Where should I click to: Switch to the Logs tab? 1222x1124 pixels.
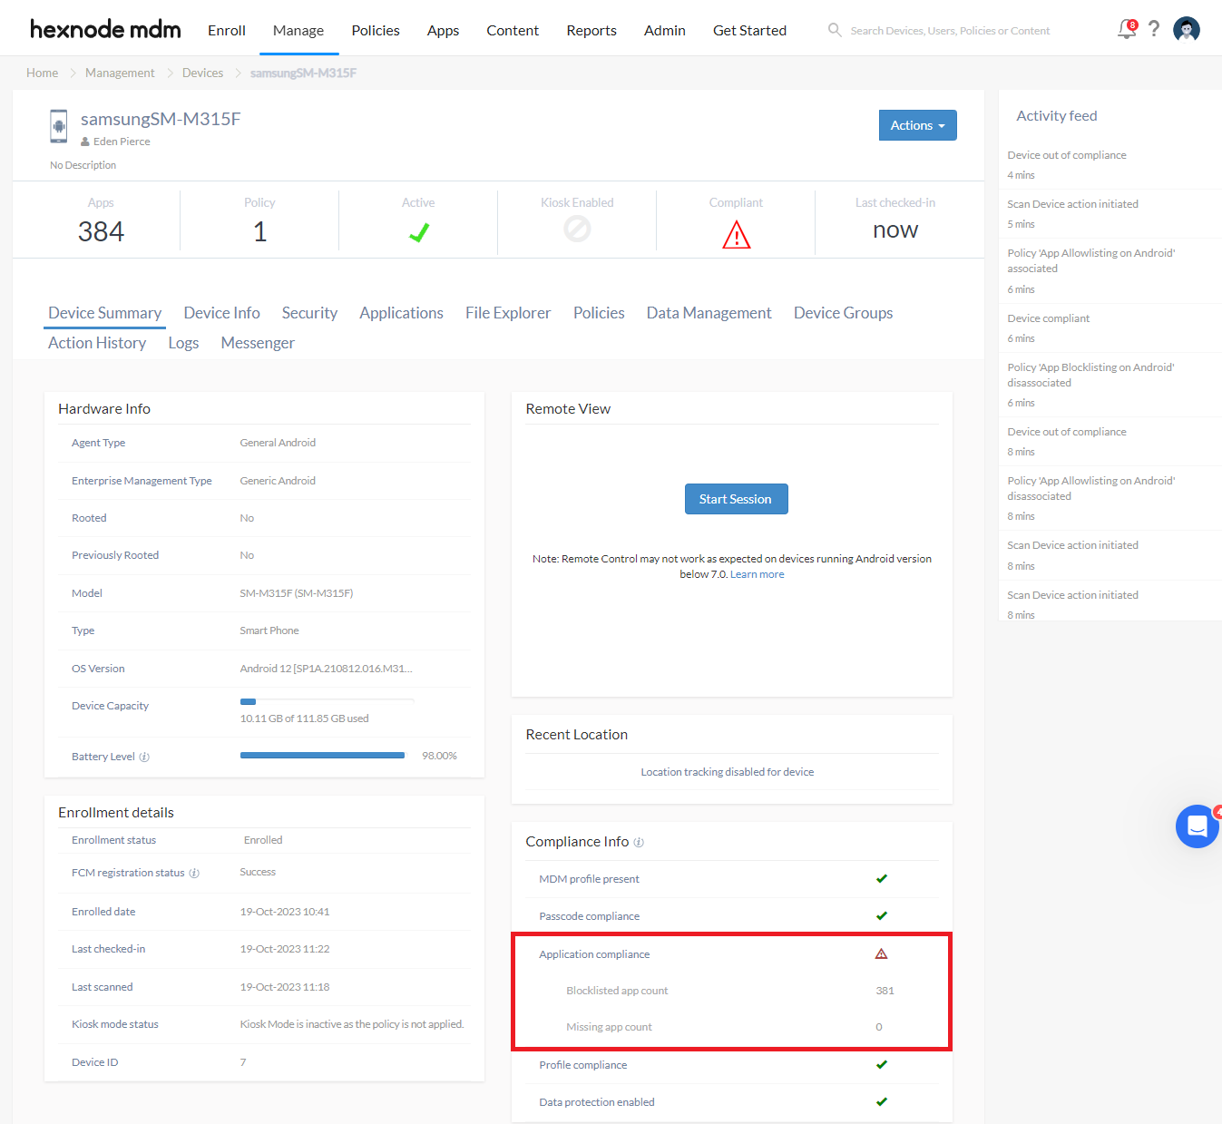click(x=183, y=343)
